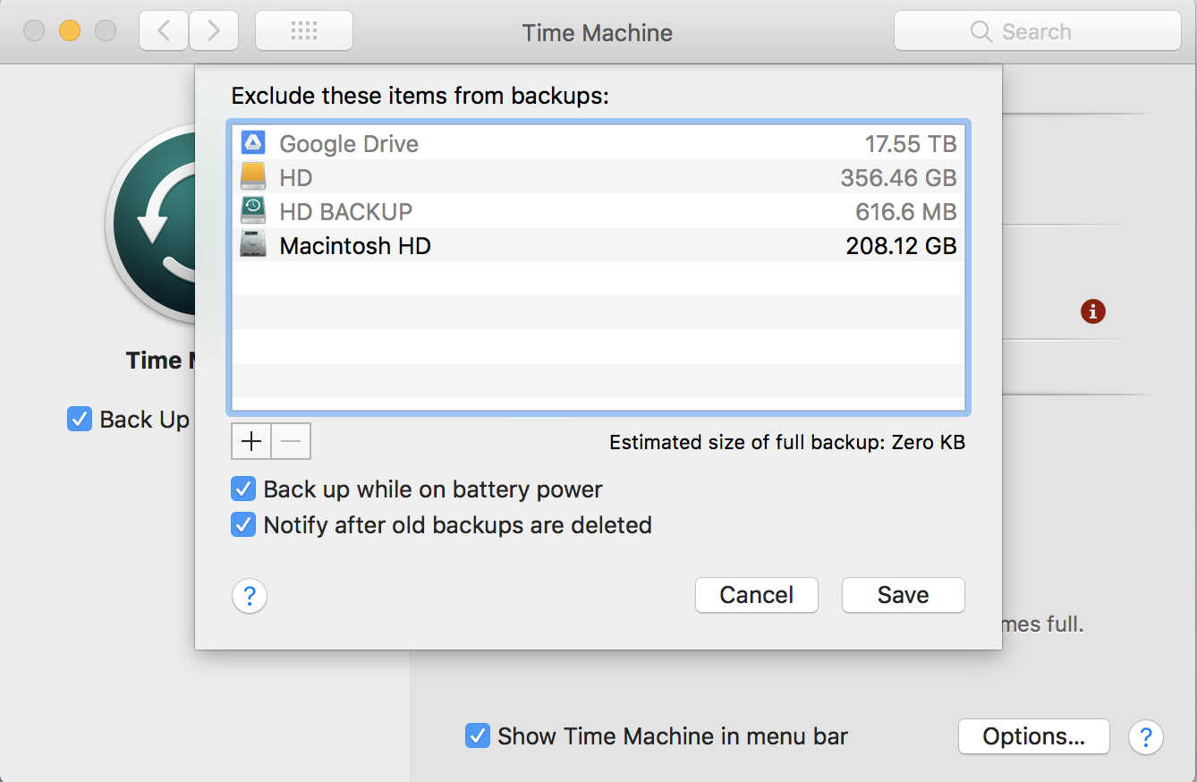
Task: Cancel the exclusion dialog
Action: pyautogui.click(x=757, y=595)
